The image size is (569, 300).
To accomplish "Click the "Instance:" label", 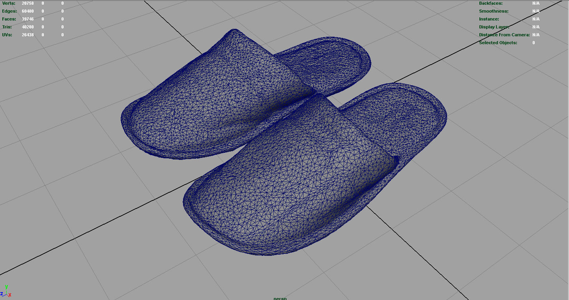I will click(x=489, y=19).
